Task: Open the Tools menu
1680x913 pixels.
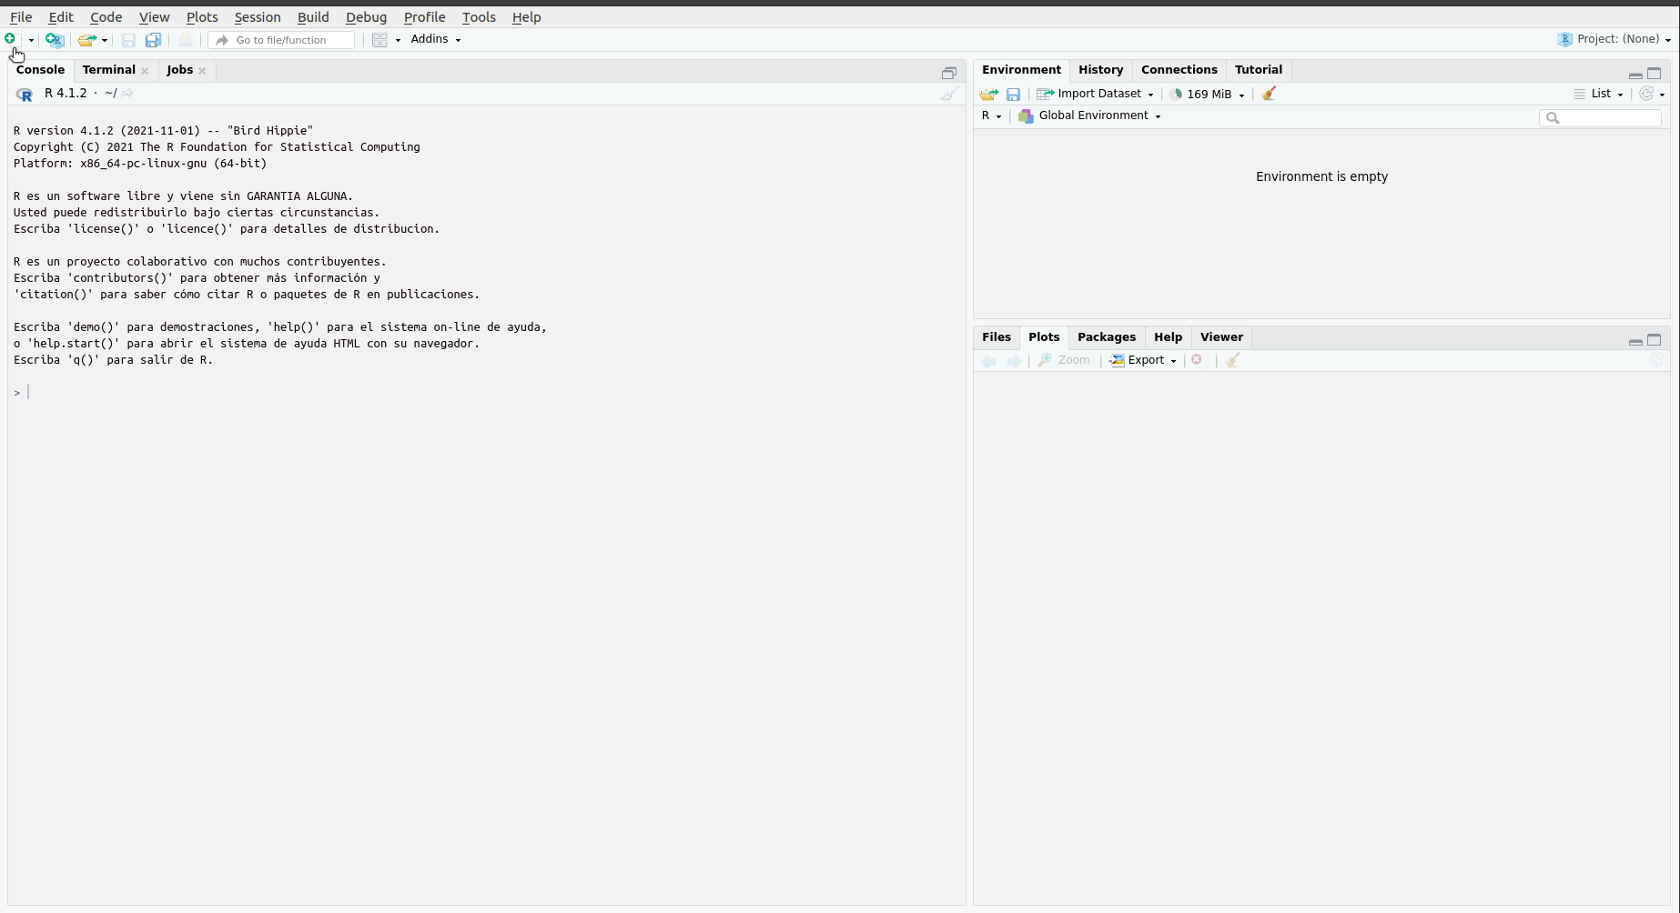Action: pyautogui.click(x=479, y=17)
